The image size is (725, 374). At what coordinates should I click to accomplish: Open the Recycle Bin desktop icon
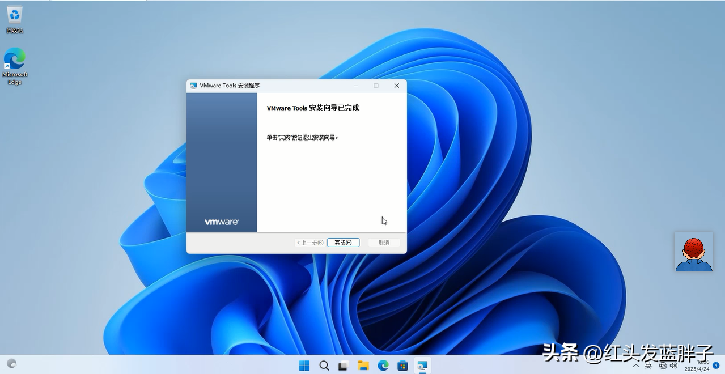point(15,19)
